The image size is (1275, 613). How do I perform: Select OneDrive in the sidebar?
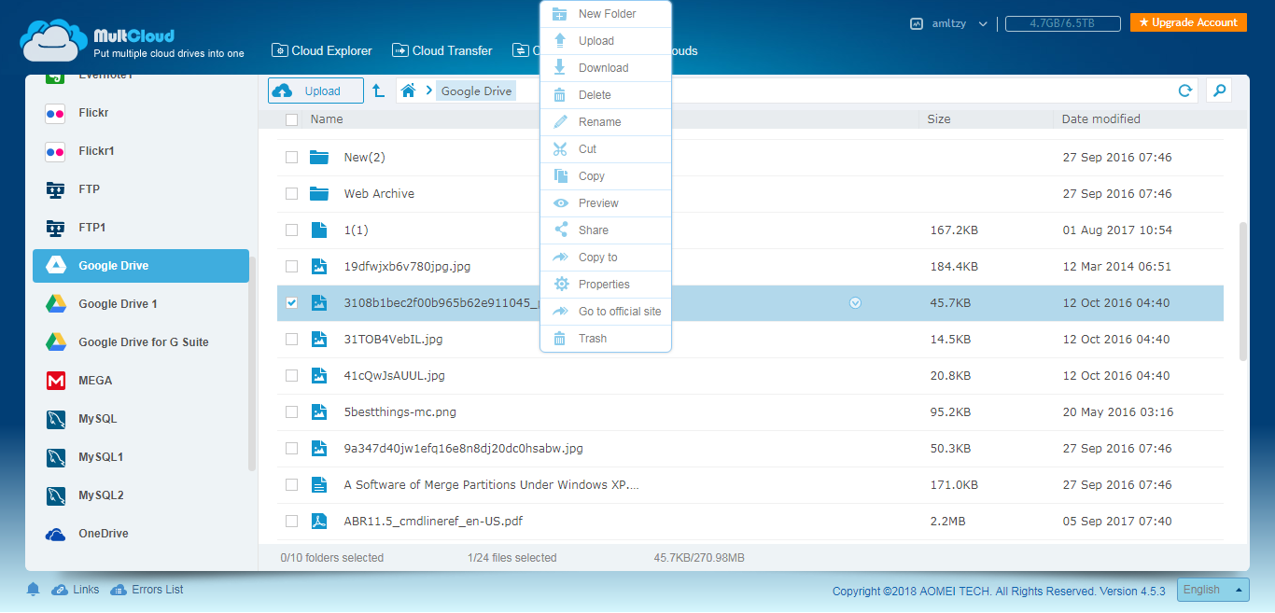(103, 534)
